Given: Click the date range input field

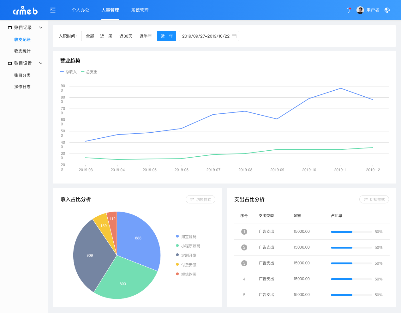Looking at the screenshot, I should coord(209,36).
